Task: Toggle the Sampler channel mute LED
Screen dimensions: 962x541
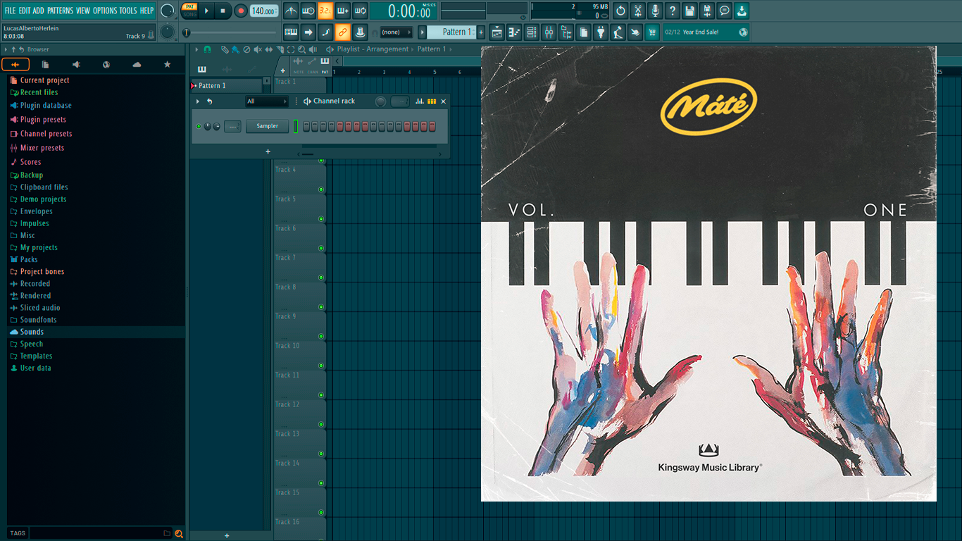Action: (x=199, y=126)
